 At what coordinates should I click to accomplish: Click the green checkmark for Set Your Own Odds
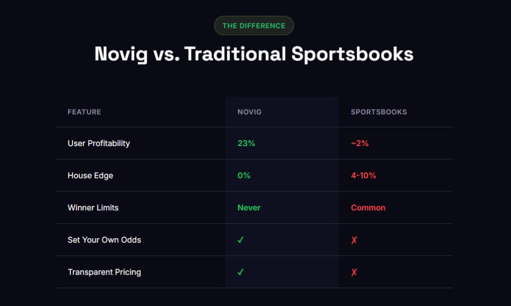[241, 240]
